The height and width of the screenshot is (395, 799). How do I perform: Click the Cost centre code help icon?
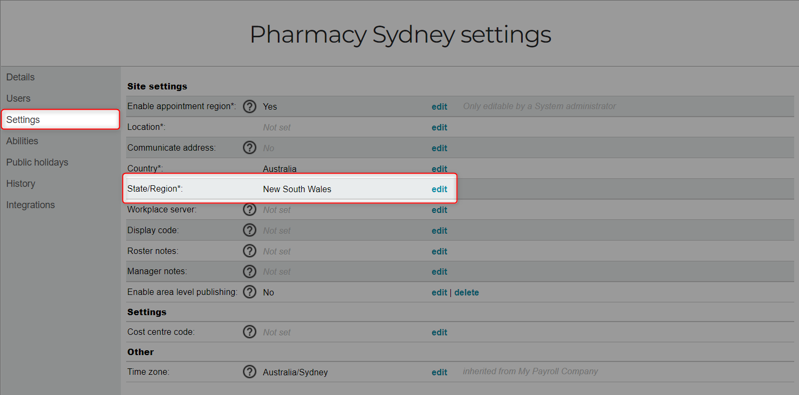pyautogui.click(x=250, y=332)
